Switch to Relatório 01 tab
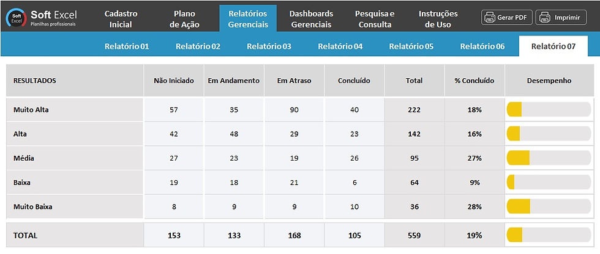 point(127,46)
